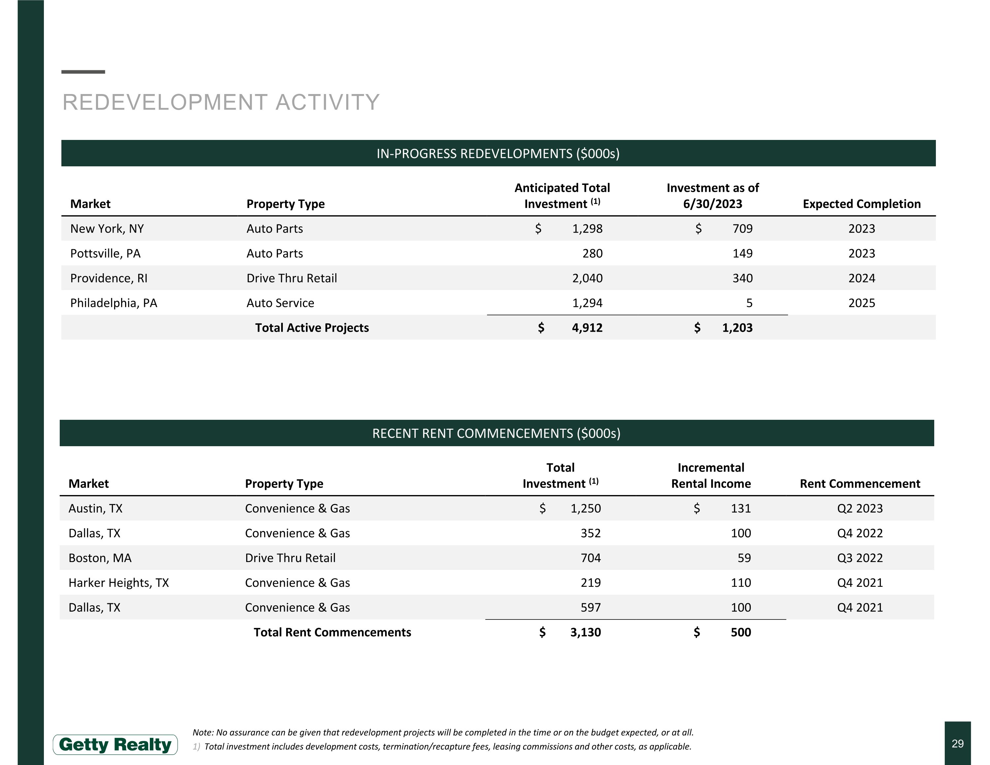Click the Boston, MA market cell

(x=100, y=558)
